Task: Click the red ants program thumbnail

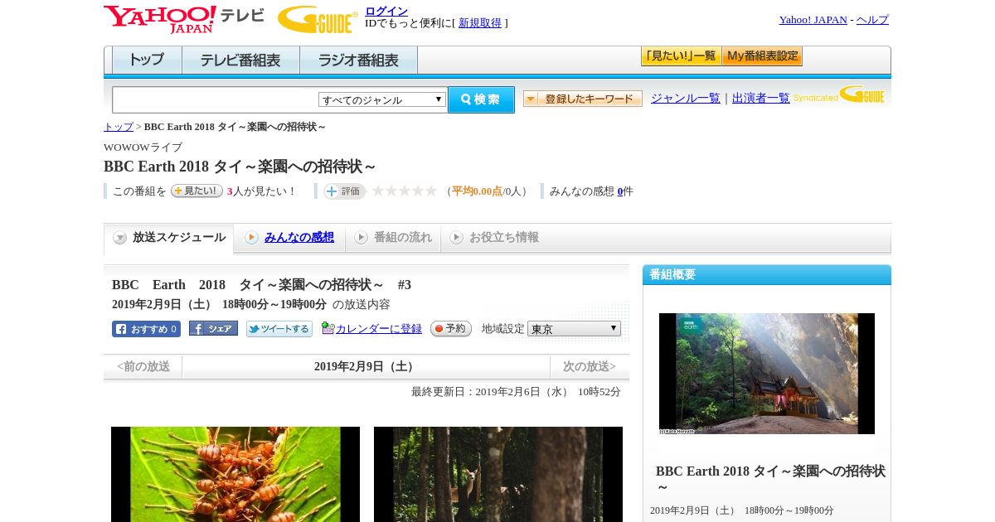Action: [235, 474]
